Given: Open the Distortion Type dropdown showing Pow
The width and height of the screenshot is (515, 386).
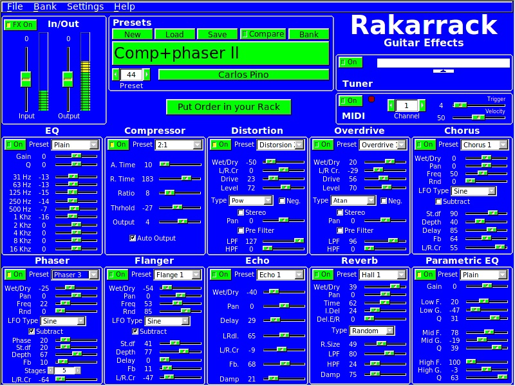Looking at the screenshot, I should point(251,201).
